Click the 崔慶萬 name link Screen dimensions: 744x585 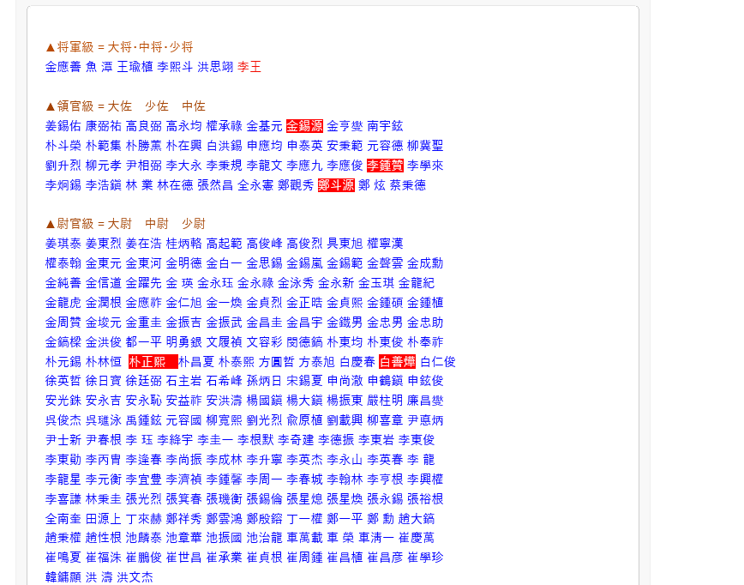pyautogui.click(x=417, y=539)
